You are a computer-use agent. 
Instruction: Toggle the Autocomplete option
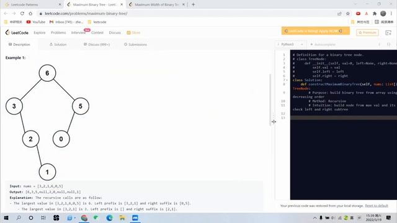(x=323, y=45)
